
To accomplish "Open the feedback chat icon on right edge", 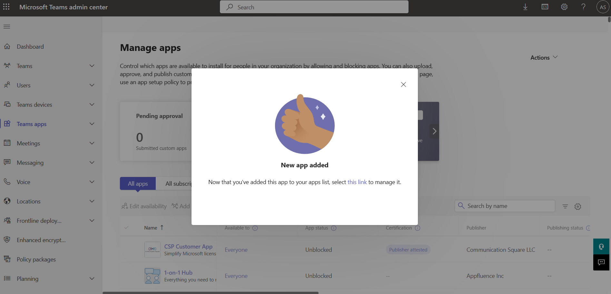I will click(601, 262).
